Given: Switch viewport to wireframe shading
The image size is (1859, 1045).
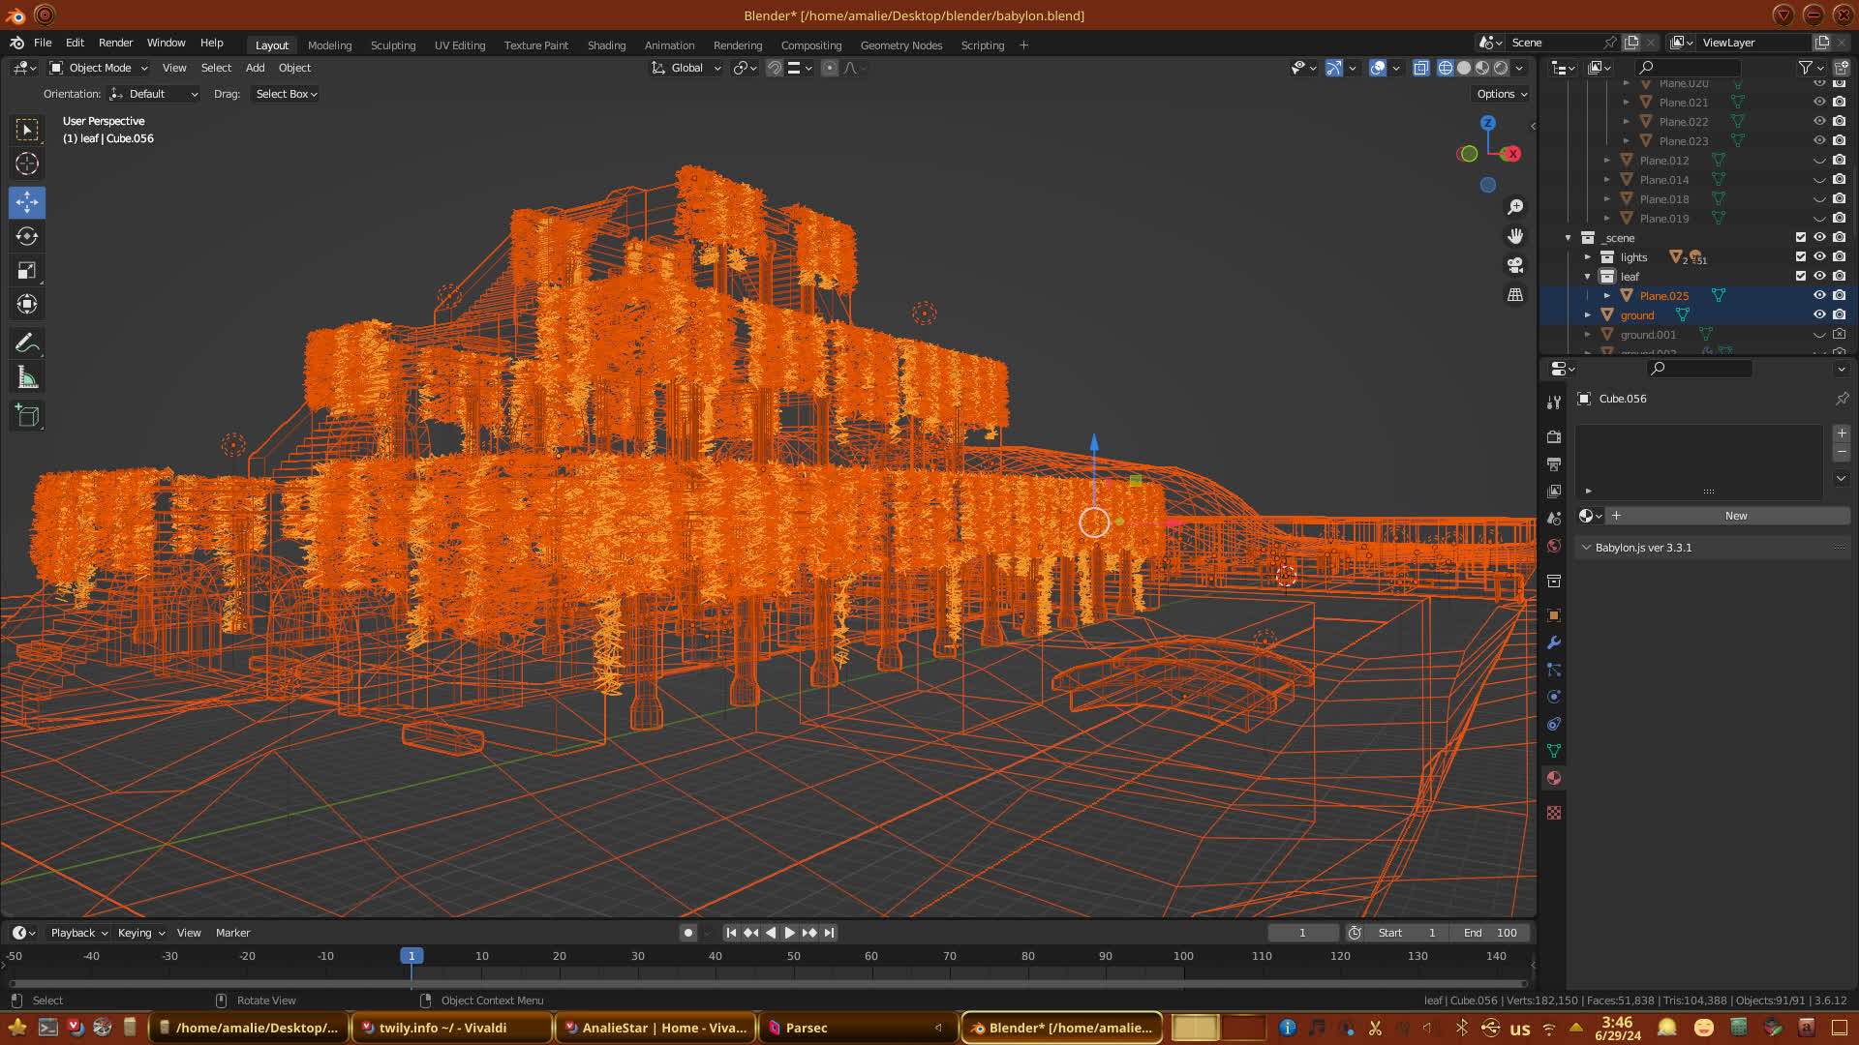Looking at the screenshot, I should point(1445,68).
